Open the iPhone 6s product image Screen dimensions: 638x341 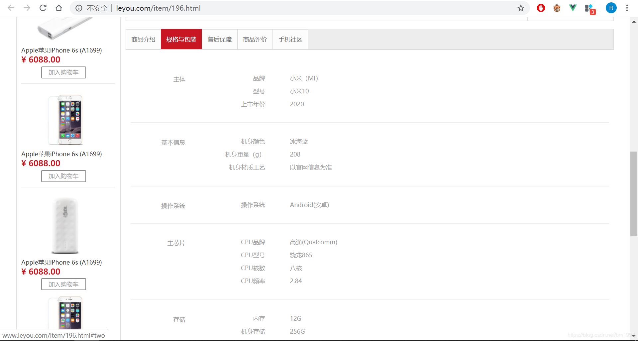[x=65, y=120]
